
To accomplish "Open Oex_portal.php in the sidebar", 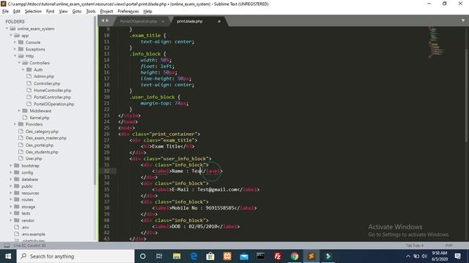I will click(39, 145).
